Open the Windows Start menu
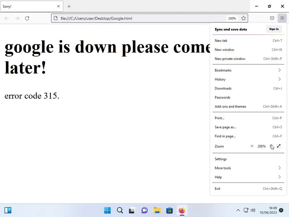The image size is (289, 217). point(107,210)
